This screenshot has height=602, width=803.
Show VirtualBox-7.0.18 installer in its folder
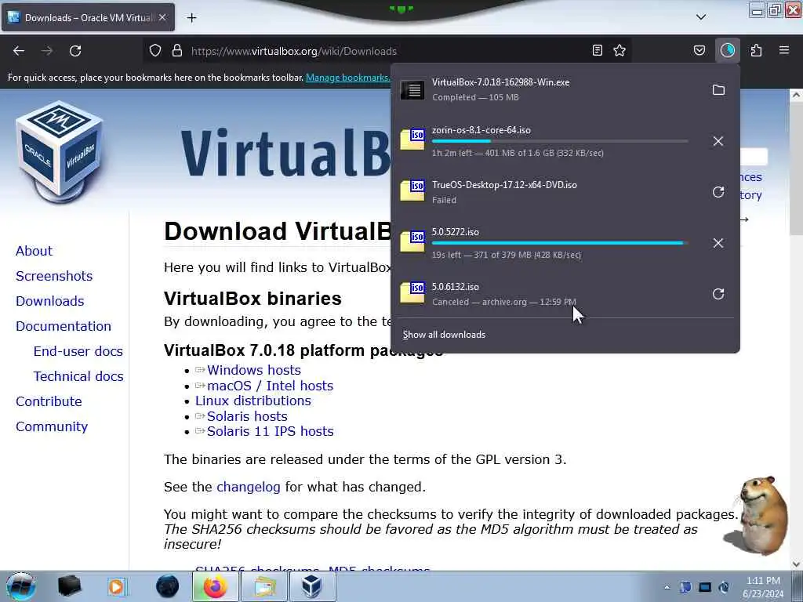[718, 90]
